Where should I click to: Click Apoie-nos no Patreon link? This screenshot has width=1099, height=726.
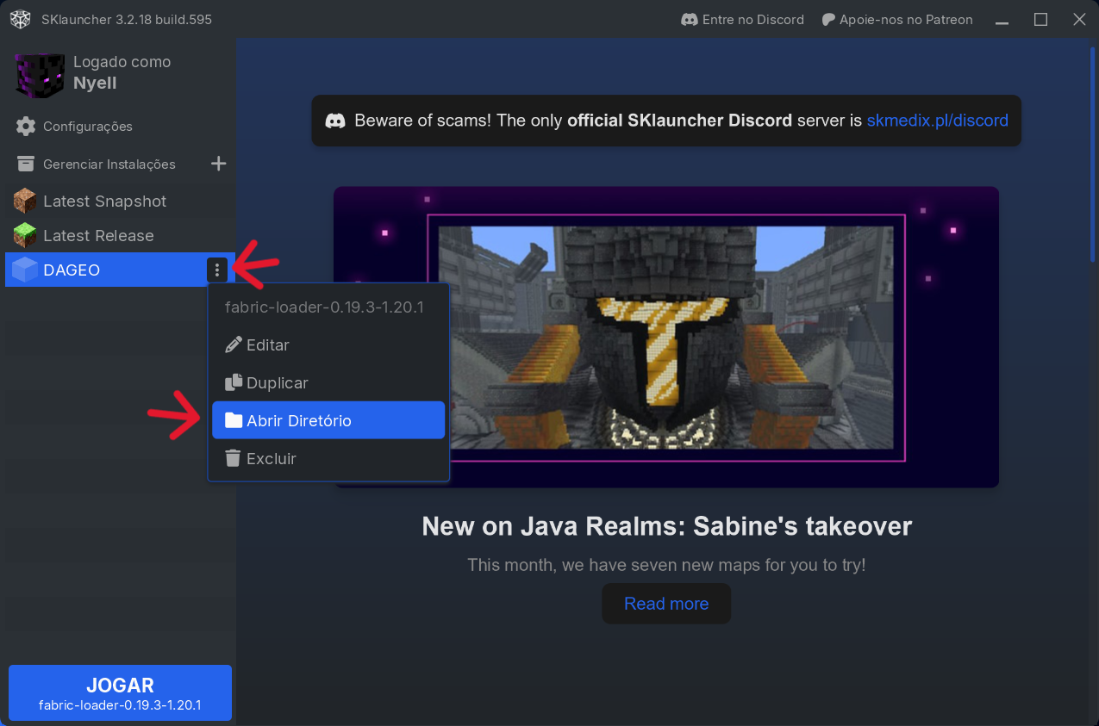pyautogui.click(x=897, y=19)
